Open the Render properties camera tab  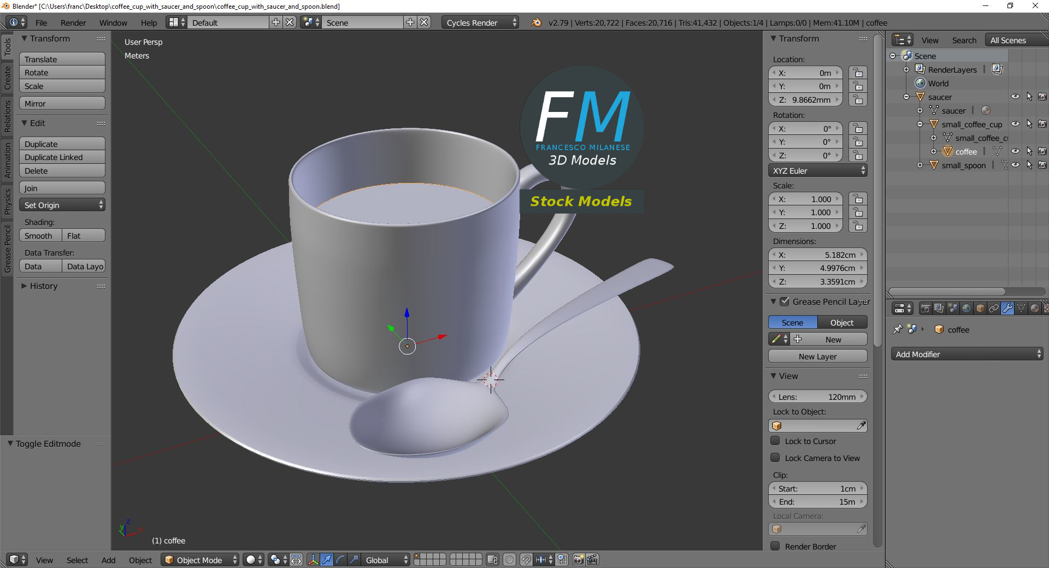tap(926, 309)
